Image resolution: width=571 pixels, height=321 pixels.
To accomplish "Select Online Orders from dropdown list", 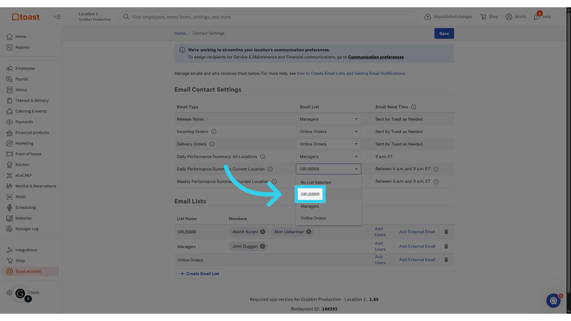I will 328,218.
